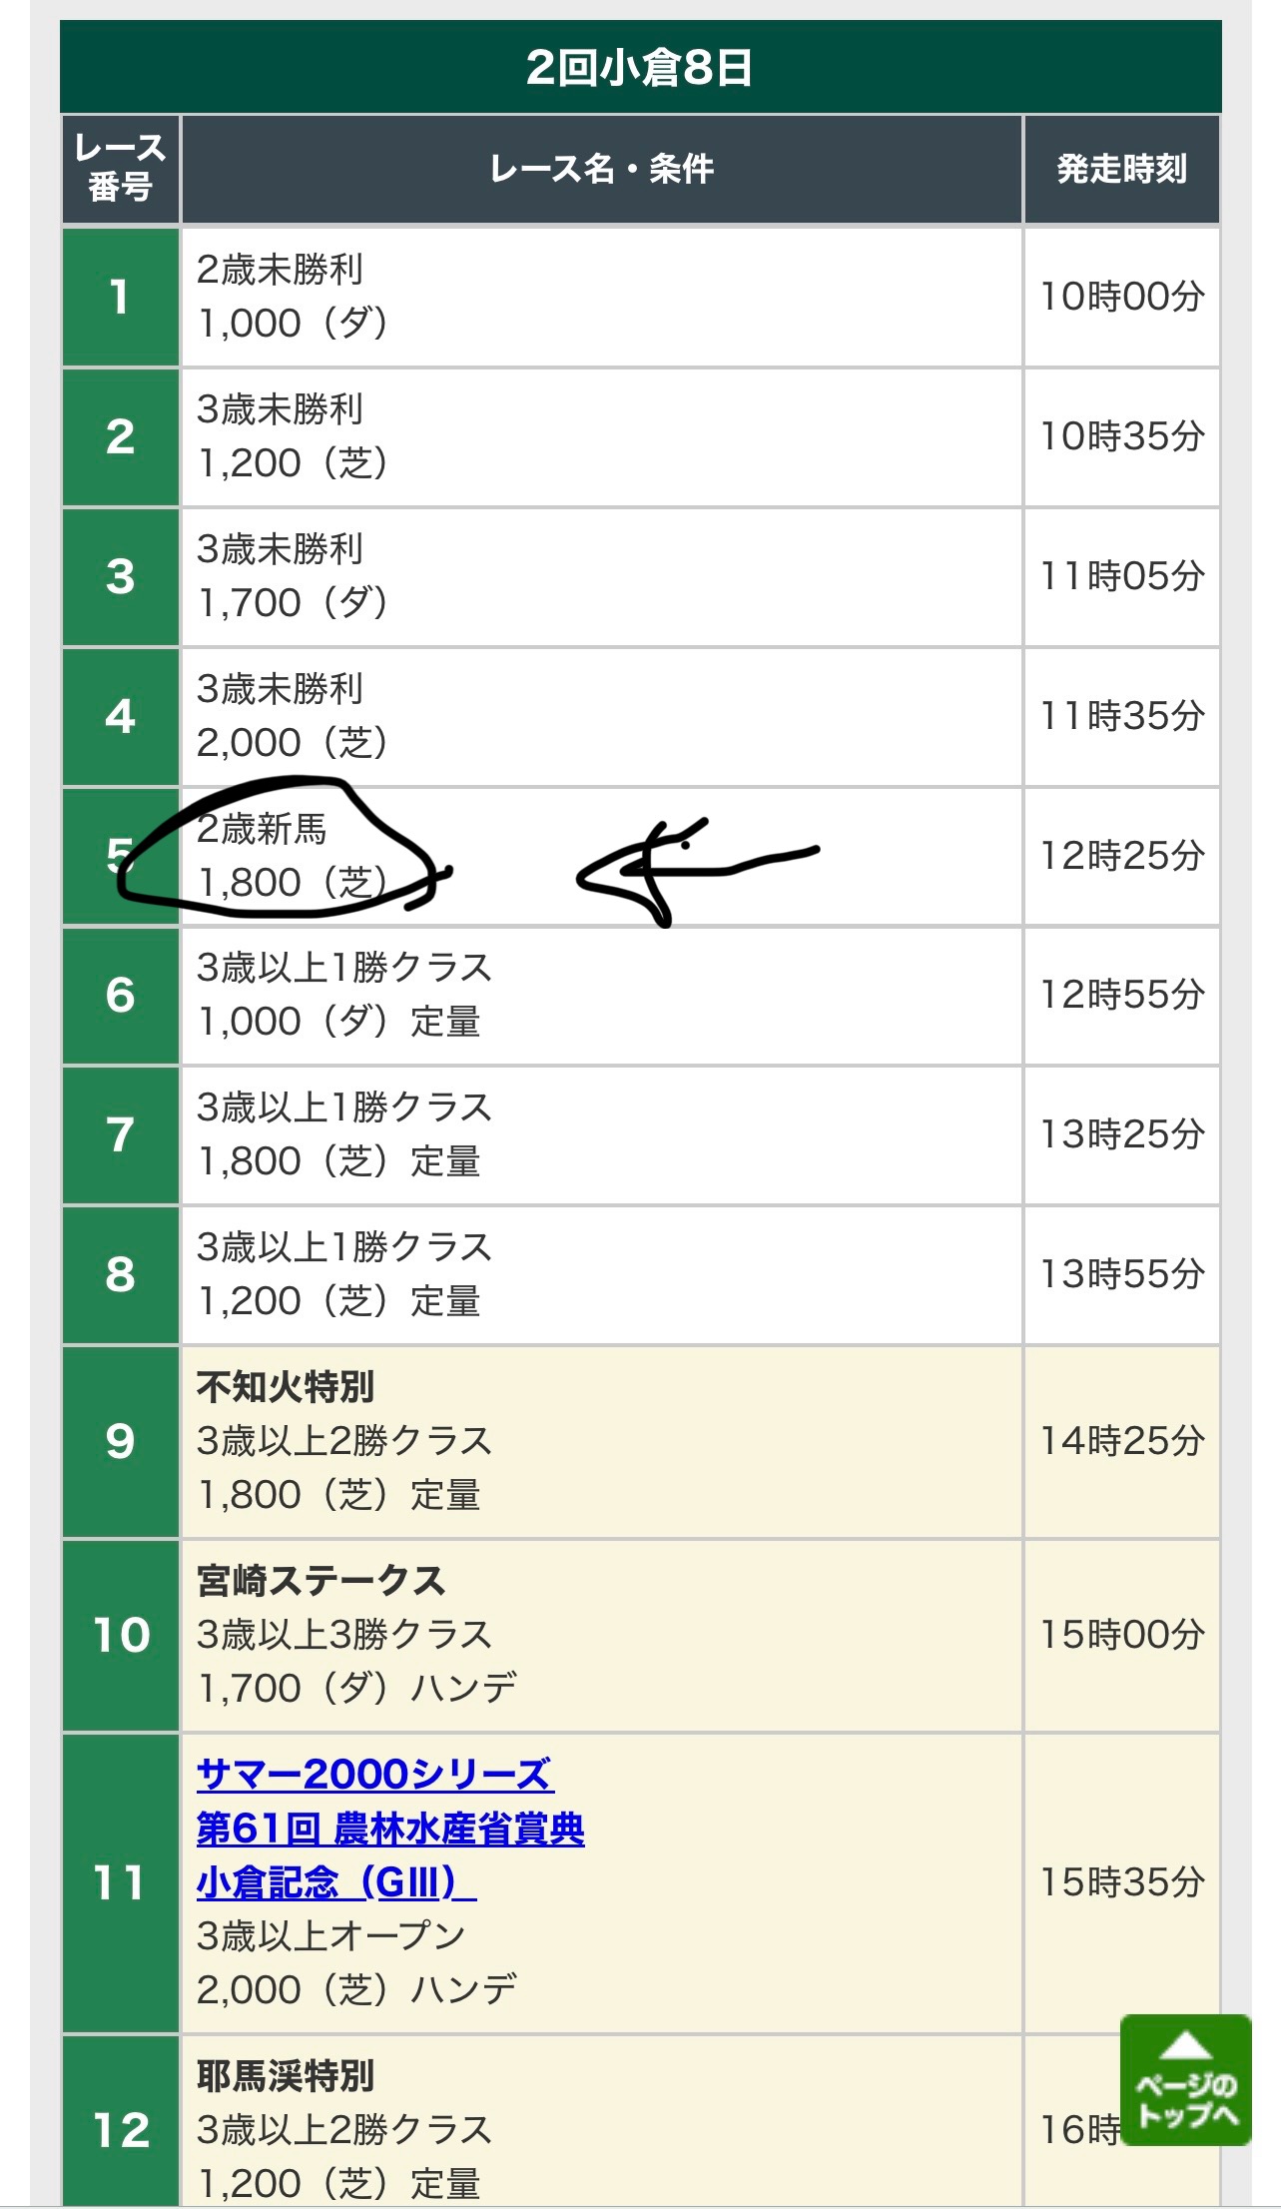Open the 小倉記念 (GIII) link

pos(336,1882)
